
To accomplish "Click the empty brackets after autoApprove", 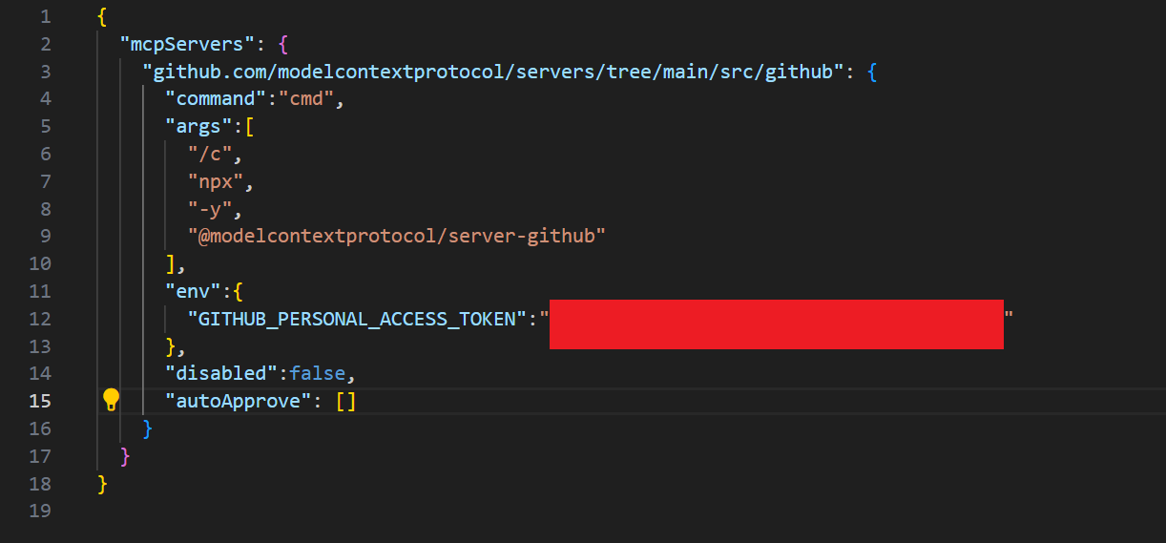I will click(x=345, y=401).
